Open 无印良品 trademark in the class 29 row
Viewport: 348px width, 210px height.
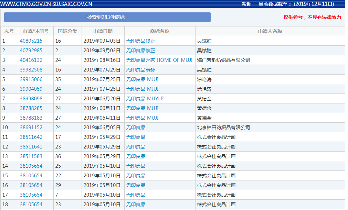(x=136, y=185)
